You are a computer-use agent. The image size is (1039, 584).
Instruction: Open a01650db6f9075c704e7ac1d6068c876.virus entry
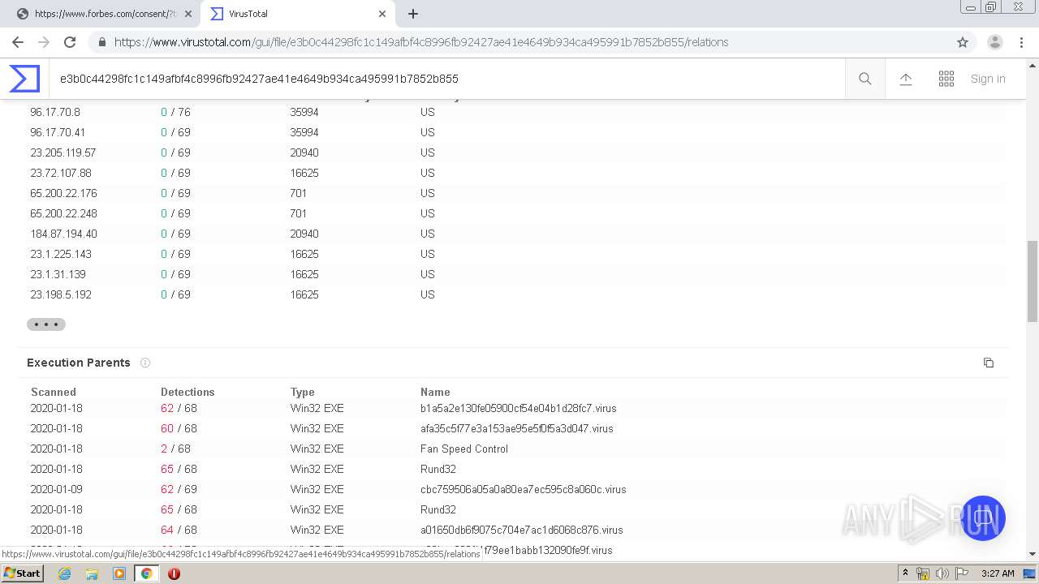pyautogui.click(x=522, y=530)
